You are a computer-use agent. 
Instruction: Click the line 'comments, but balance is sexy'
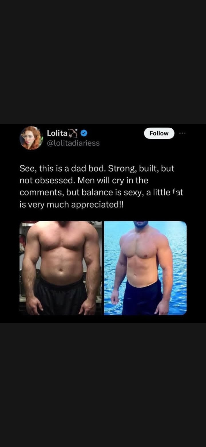tap(101, 193)
